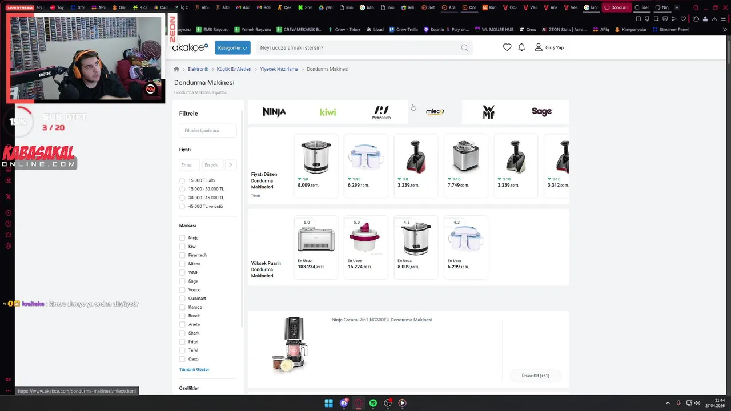Select the PiranTech brand logo

(381, 112)
